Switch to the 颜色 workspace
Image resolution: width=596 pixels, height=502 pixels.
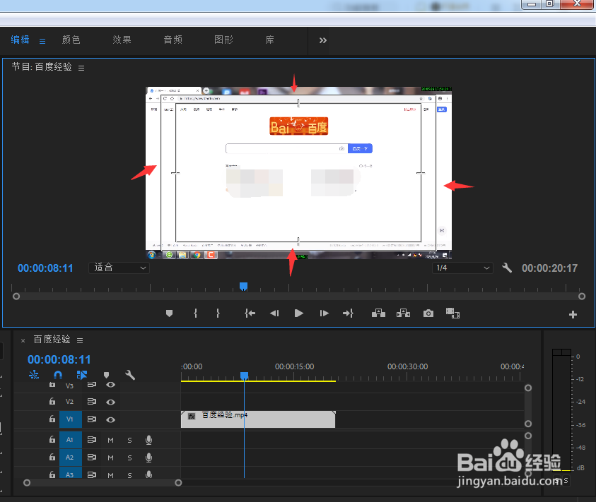click(x=71, y=40)
